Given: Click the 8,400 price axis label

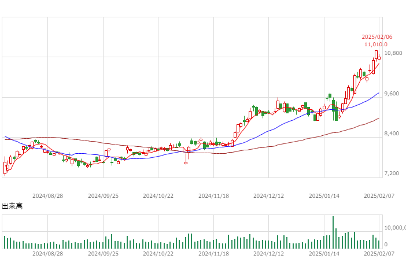Looking at the screenshot, I should tap(392, 134).
